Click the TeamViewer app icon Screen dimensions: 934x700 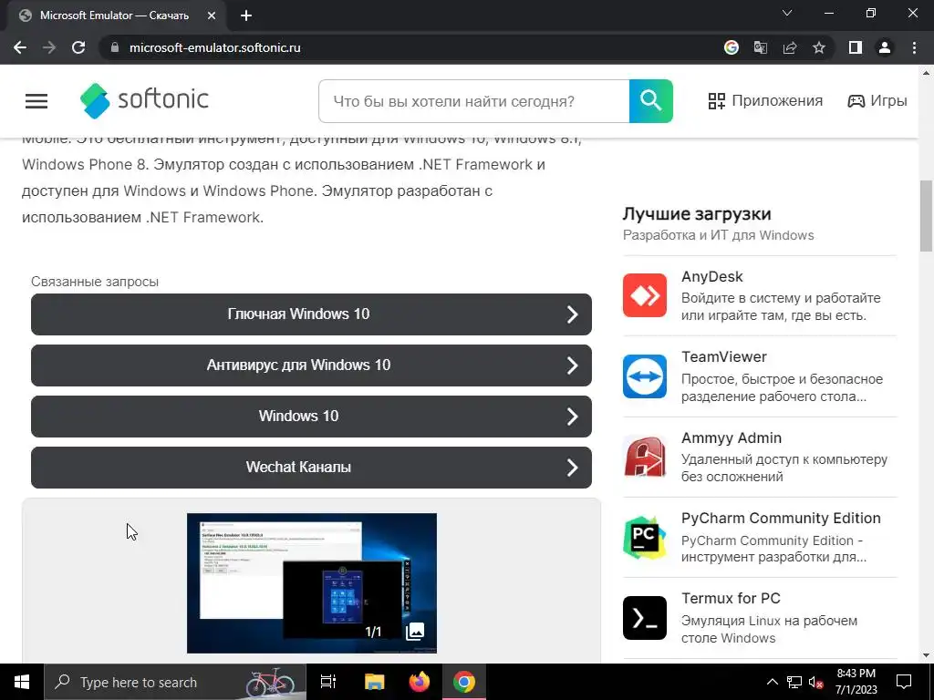tap(645, 376)
